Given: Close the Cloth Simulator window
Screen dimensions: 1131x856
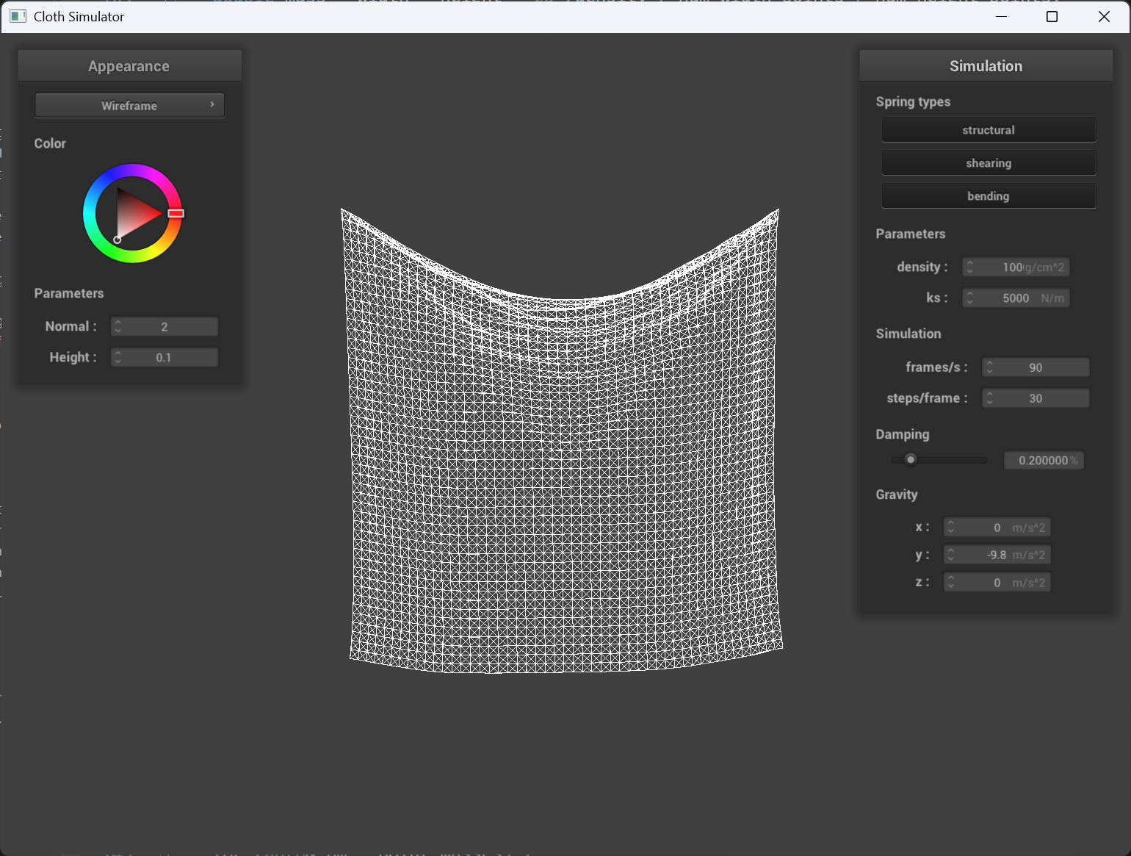Looking at the screenshot, I should point(1104,16).
